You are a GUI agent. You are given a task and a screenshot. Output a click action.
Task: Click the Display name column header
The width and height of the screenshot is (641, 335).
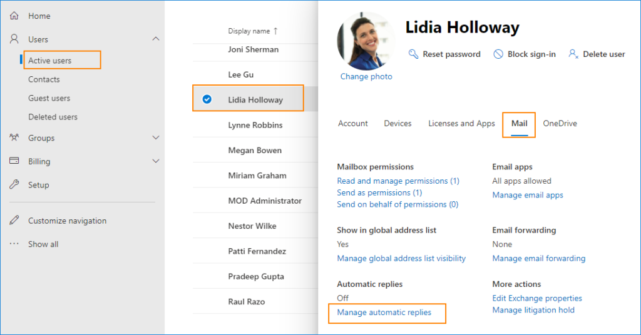(249, 31)
